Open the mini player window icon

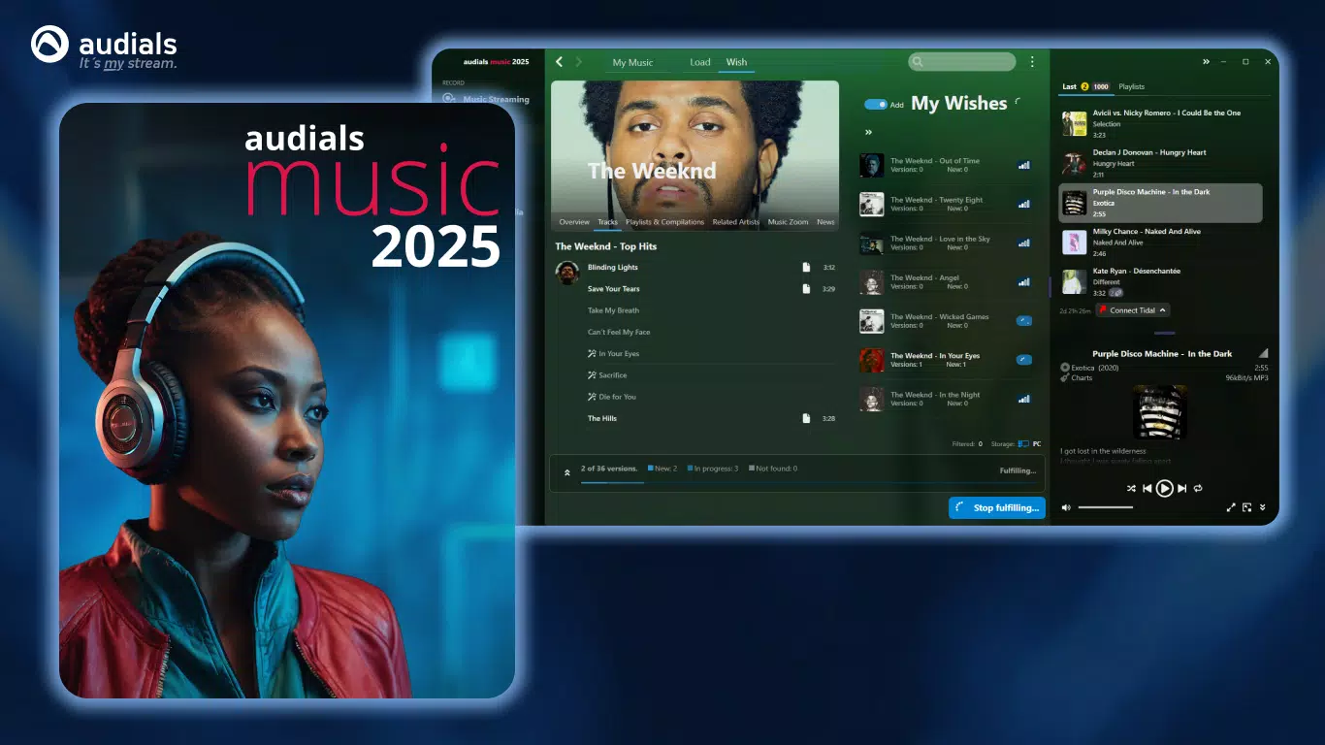click(1247, 507)
